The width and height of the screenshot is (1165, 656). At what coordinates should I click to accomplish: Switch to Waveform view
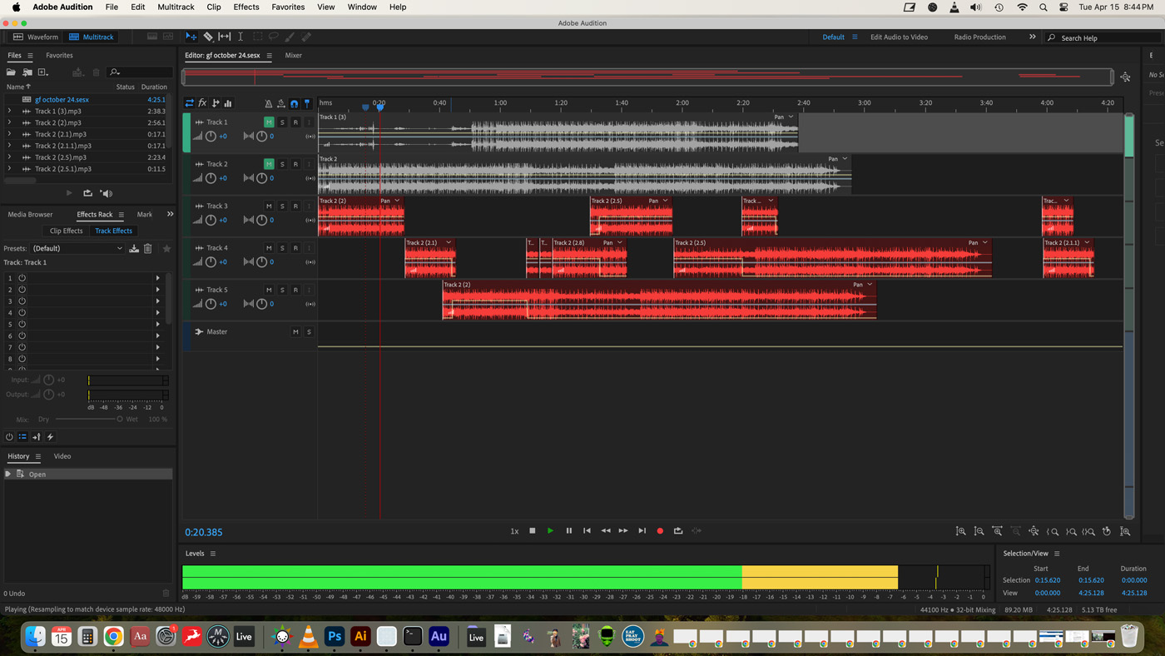click(36, 37)
